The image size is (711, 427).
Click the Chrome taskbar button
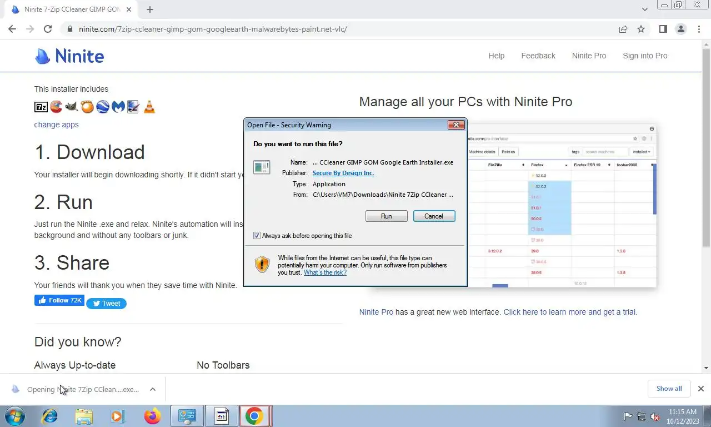pos(254,416)
